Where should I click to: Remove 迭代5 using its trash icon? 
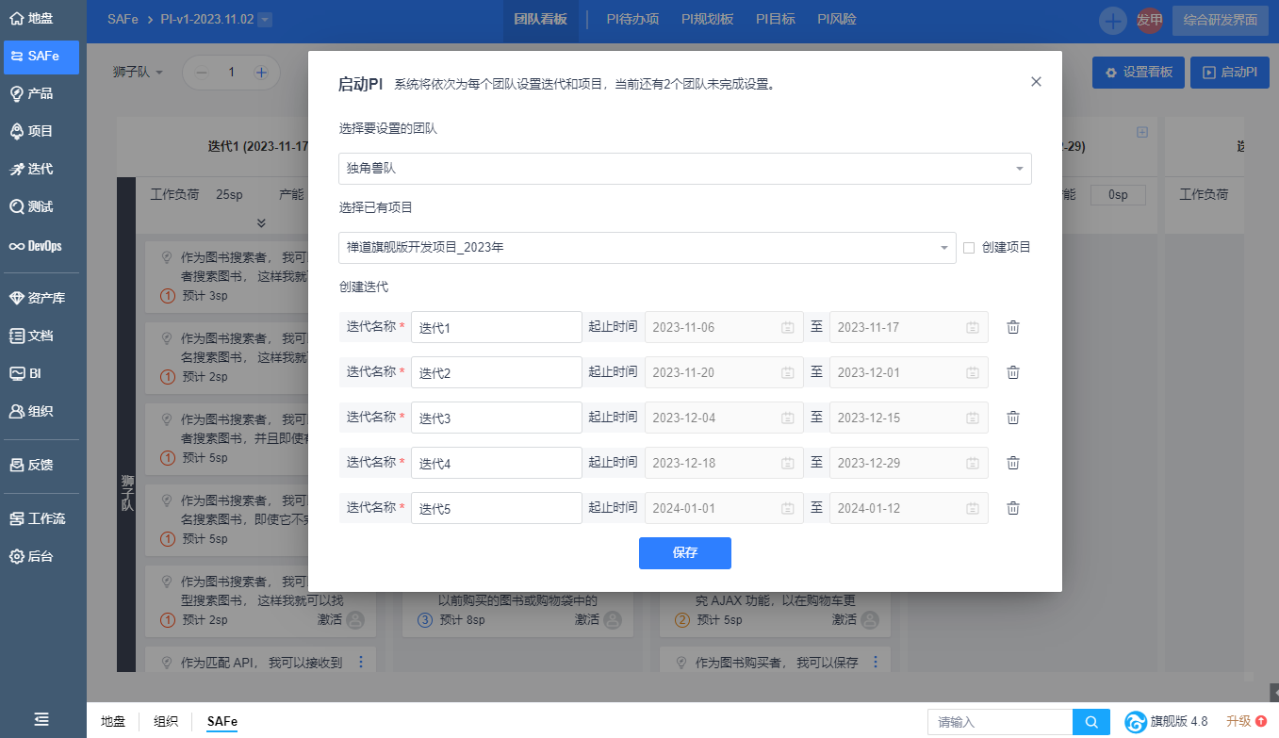(1013, 508)
